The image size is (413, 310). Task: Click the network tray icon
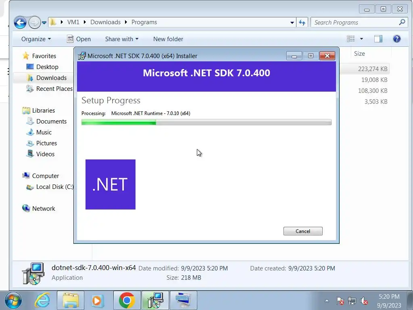[352, 301]
